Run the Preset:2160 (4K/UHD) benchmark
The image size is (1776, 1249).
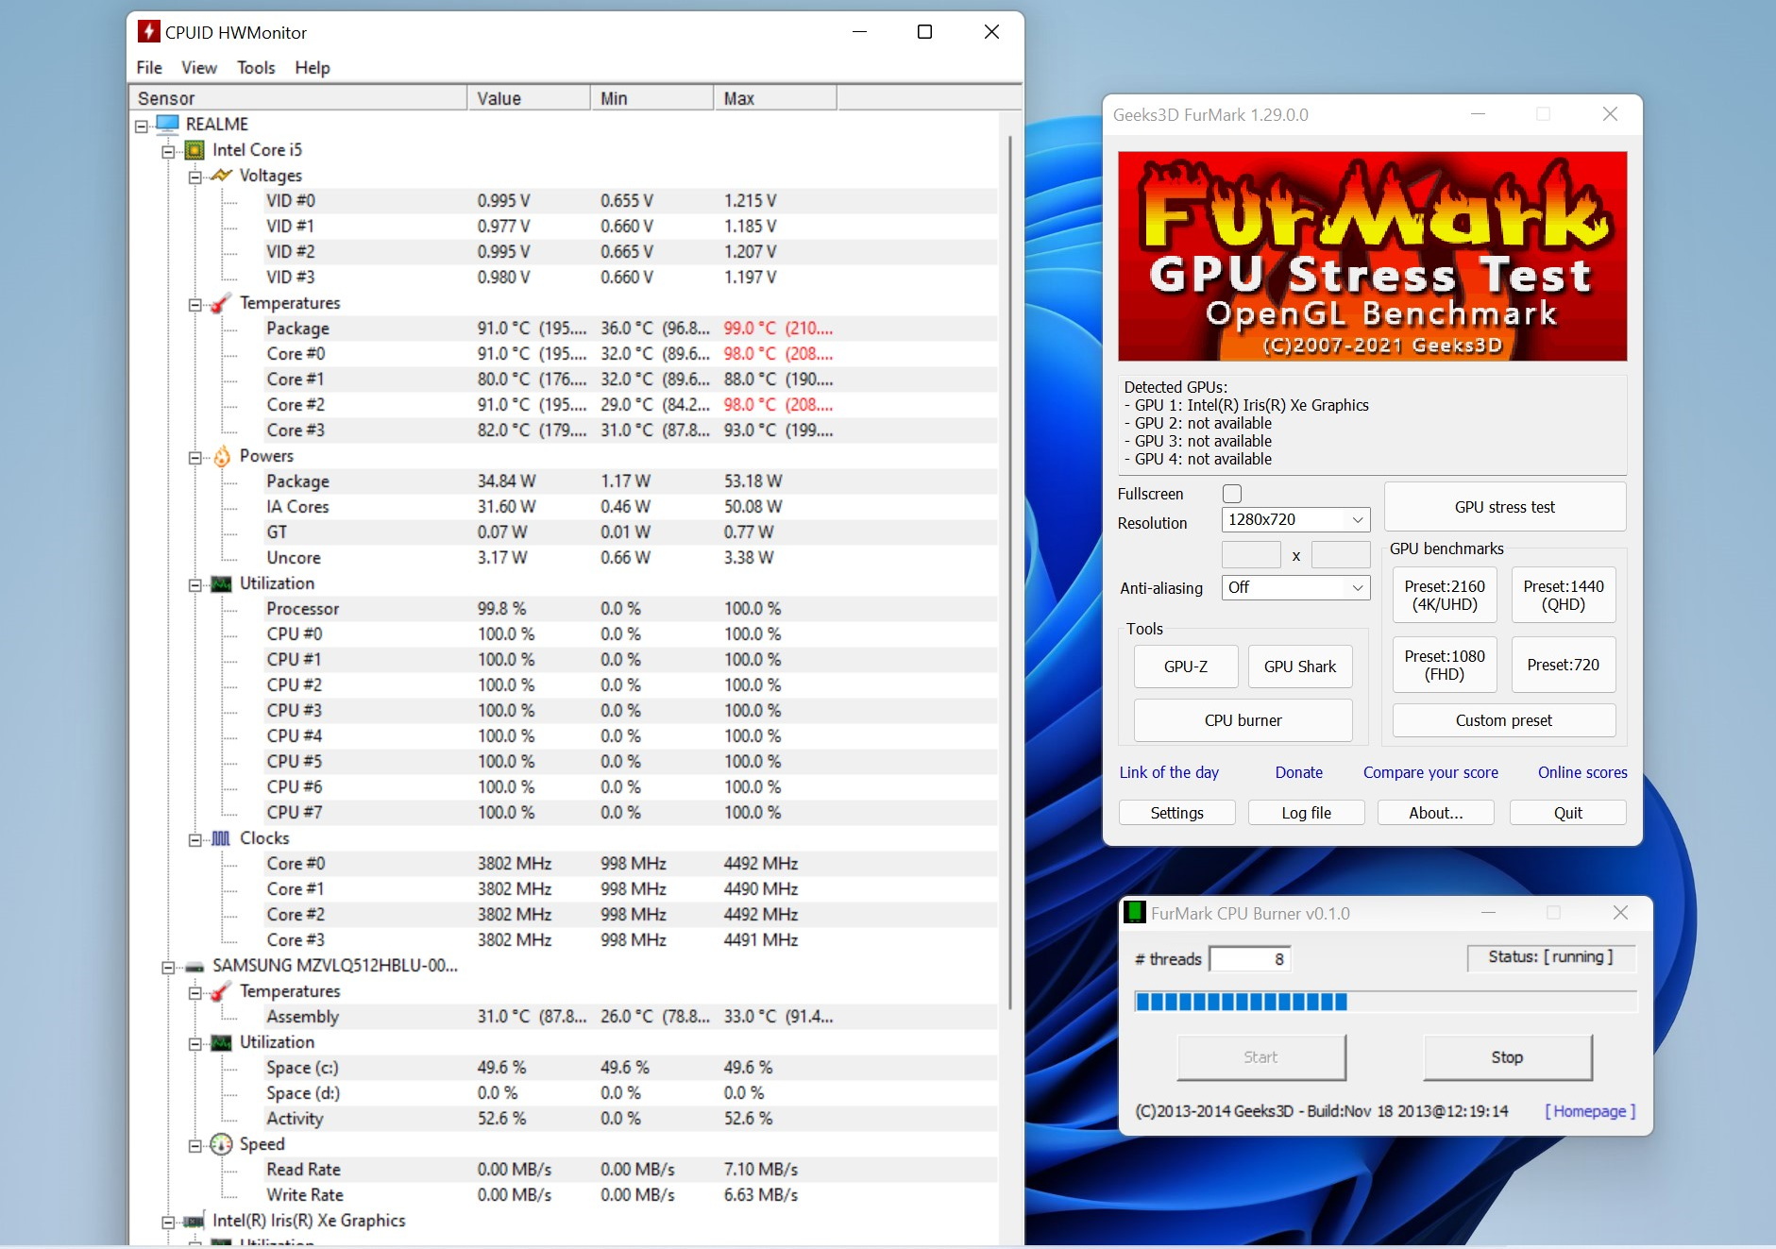1445,596
